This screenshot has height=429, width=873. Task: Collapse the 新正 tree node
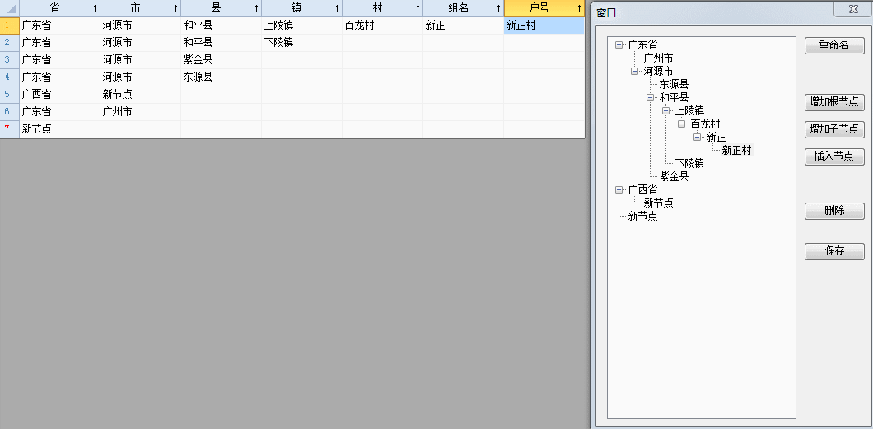697,137
